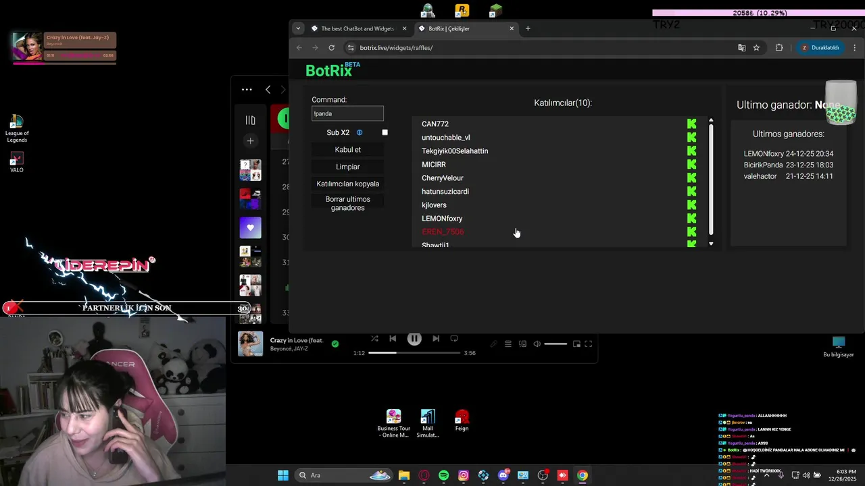This screenshot has width=865, height=486.
Task: Toggle repeat in the Spotify player
Action: pos(454,338)
